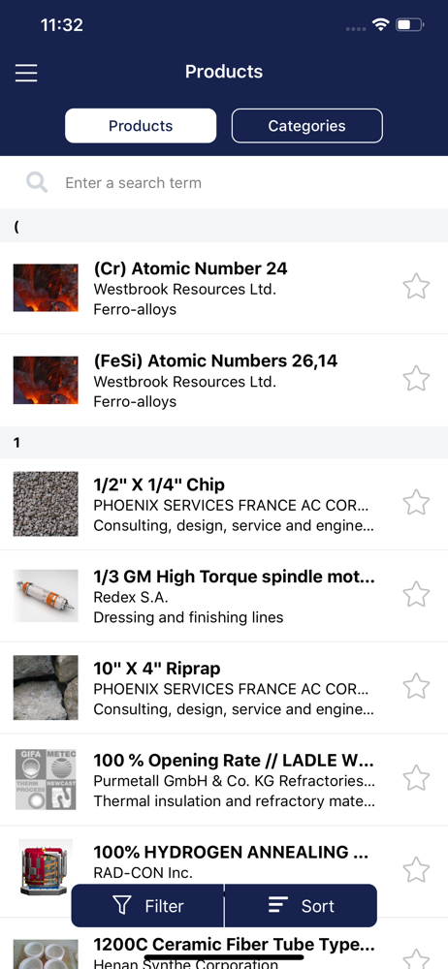Open the RAD-CON furnace thumbnail
Screen dimensions: 448x969
click(46, 867)
